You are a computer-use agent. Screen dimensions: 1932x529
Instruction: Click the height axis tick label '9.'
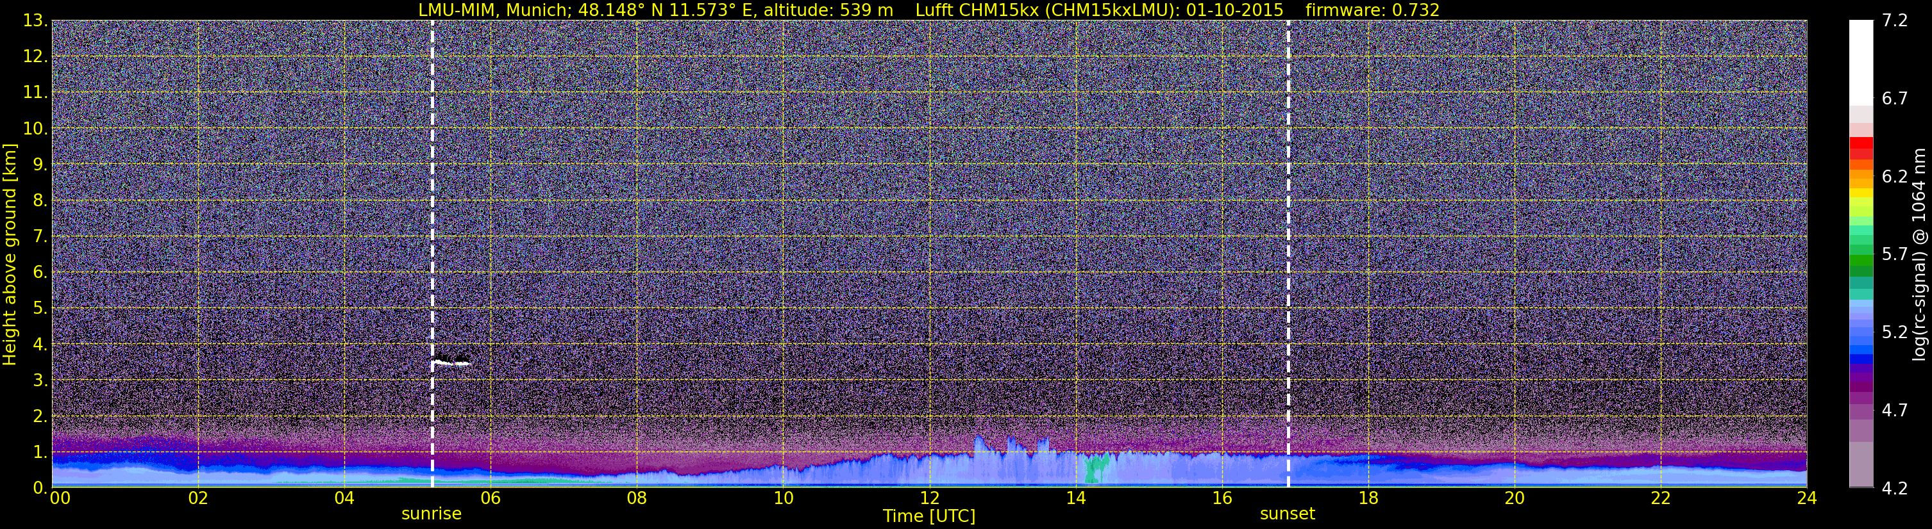[x=40, y=165]
